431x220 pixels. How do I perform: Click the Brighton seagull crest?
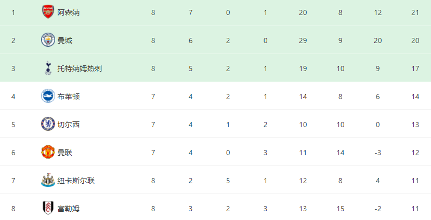point(48,96)
